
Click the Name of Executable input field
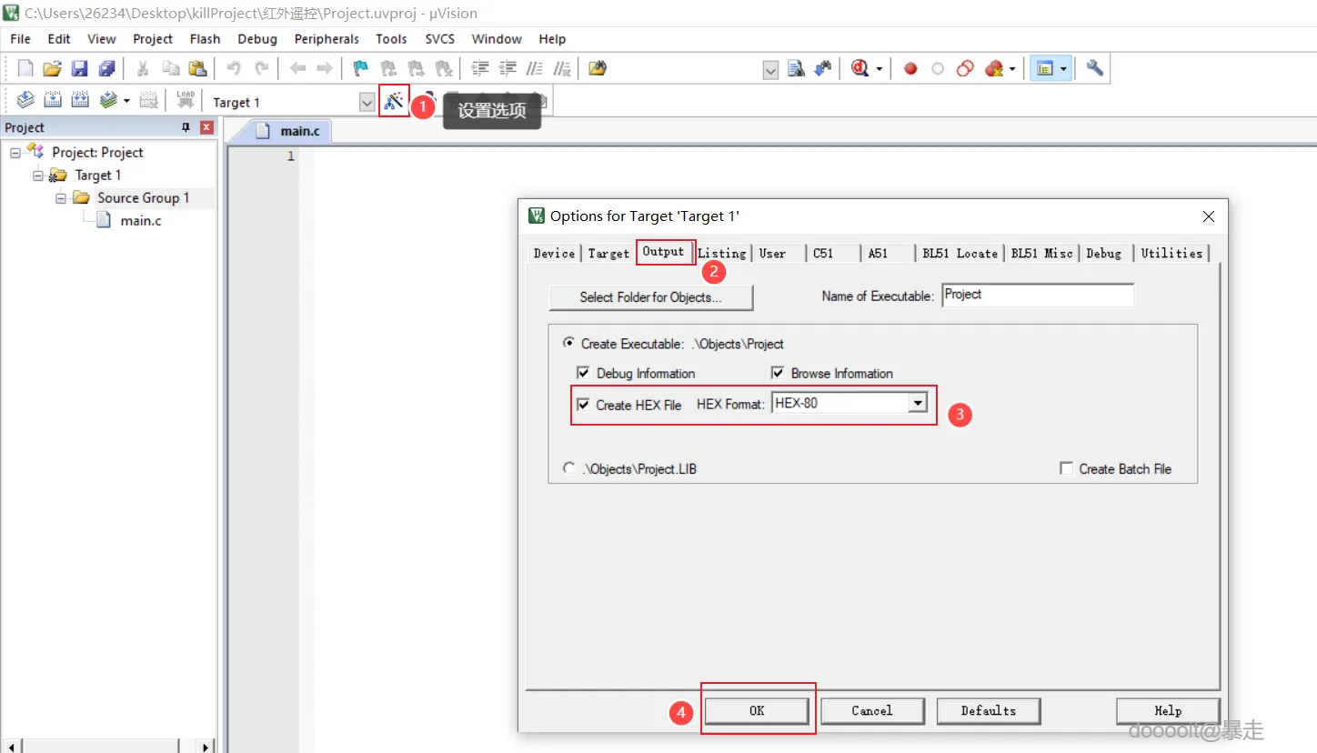pos(1038,296)
